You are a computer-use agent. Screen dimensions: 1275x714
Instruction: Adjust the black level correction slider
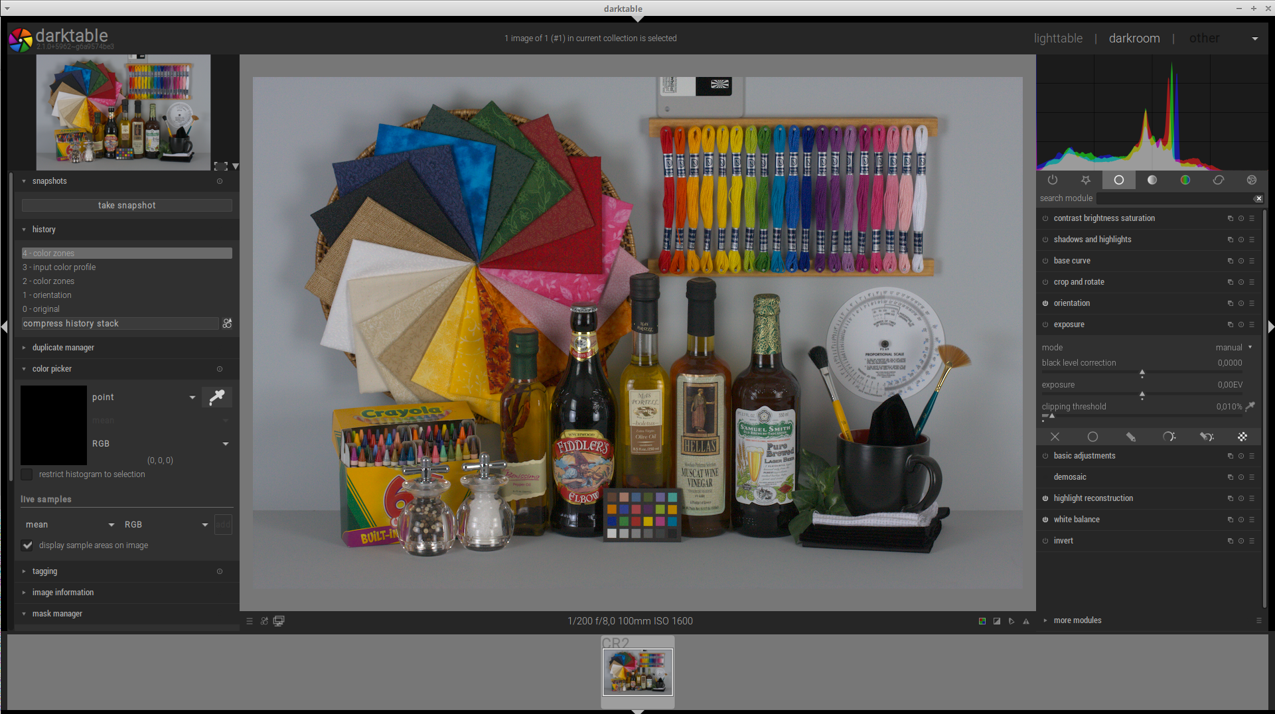[1142, 373]
